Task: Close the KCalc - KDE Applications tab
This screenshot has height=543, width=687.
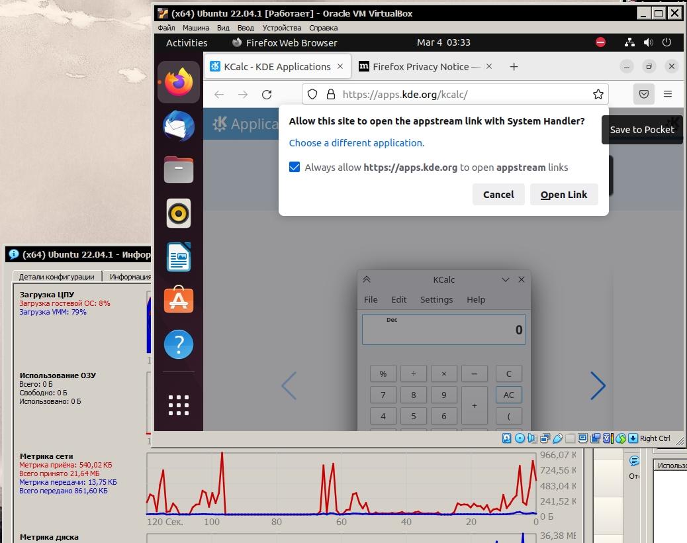Action: point(340,67)
